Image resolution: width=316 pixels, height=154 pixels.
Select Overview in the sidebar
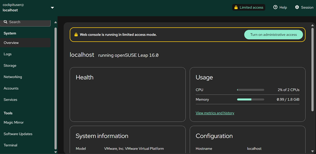tap(25, 42)
